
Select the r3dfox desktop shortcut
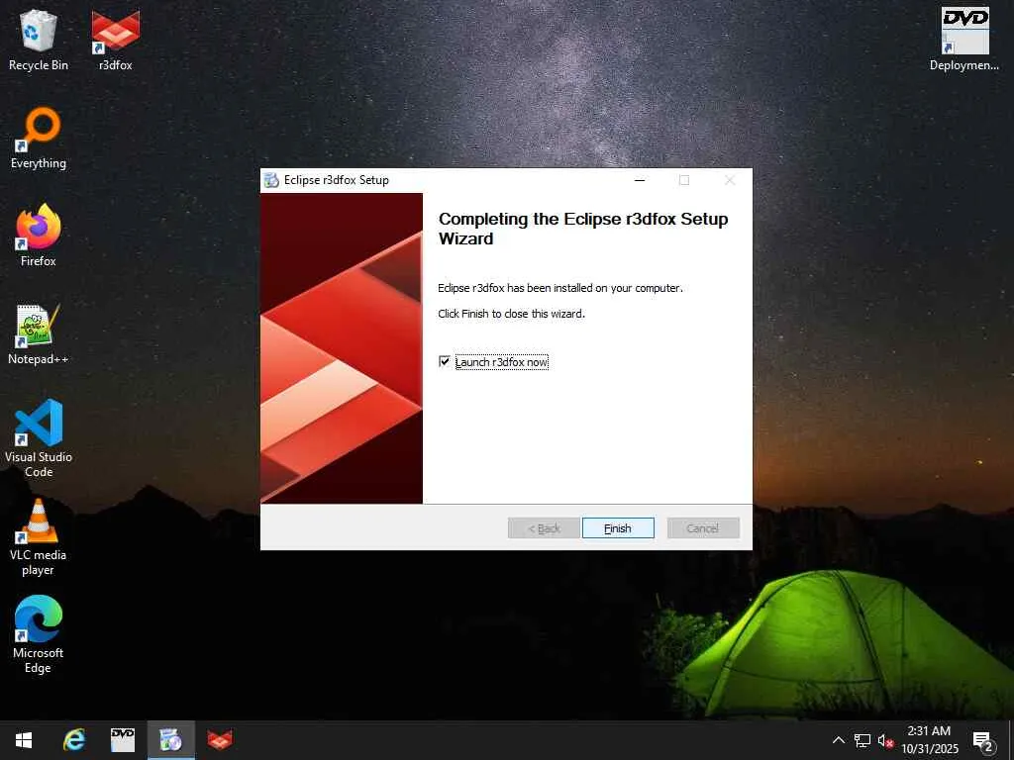tap(116, 40)
